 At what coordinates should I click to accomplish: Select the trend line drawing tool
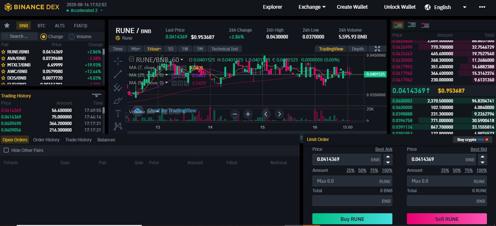[x=118, y=74]
